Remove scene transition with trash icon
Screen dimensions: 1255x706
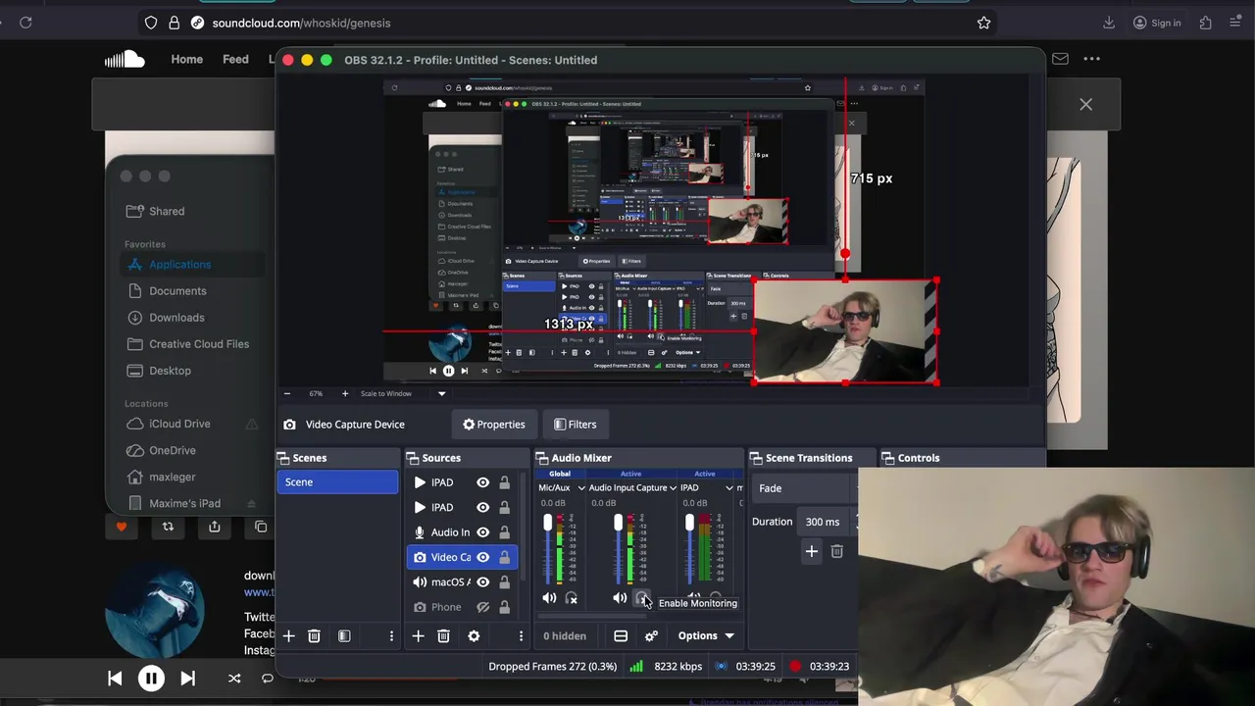pyautogui.click(x=836, y=552)
